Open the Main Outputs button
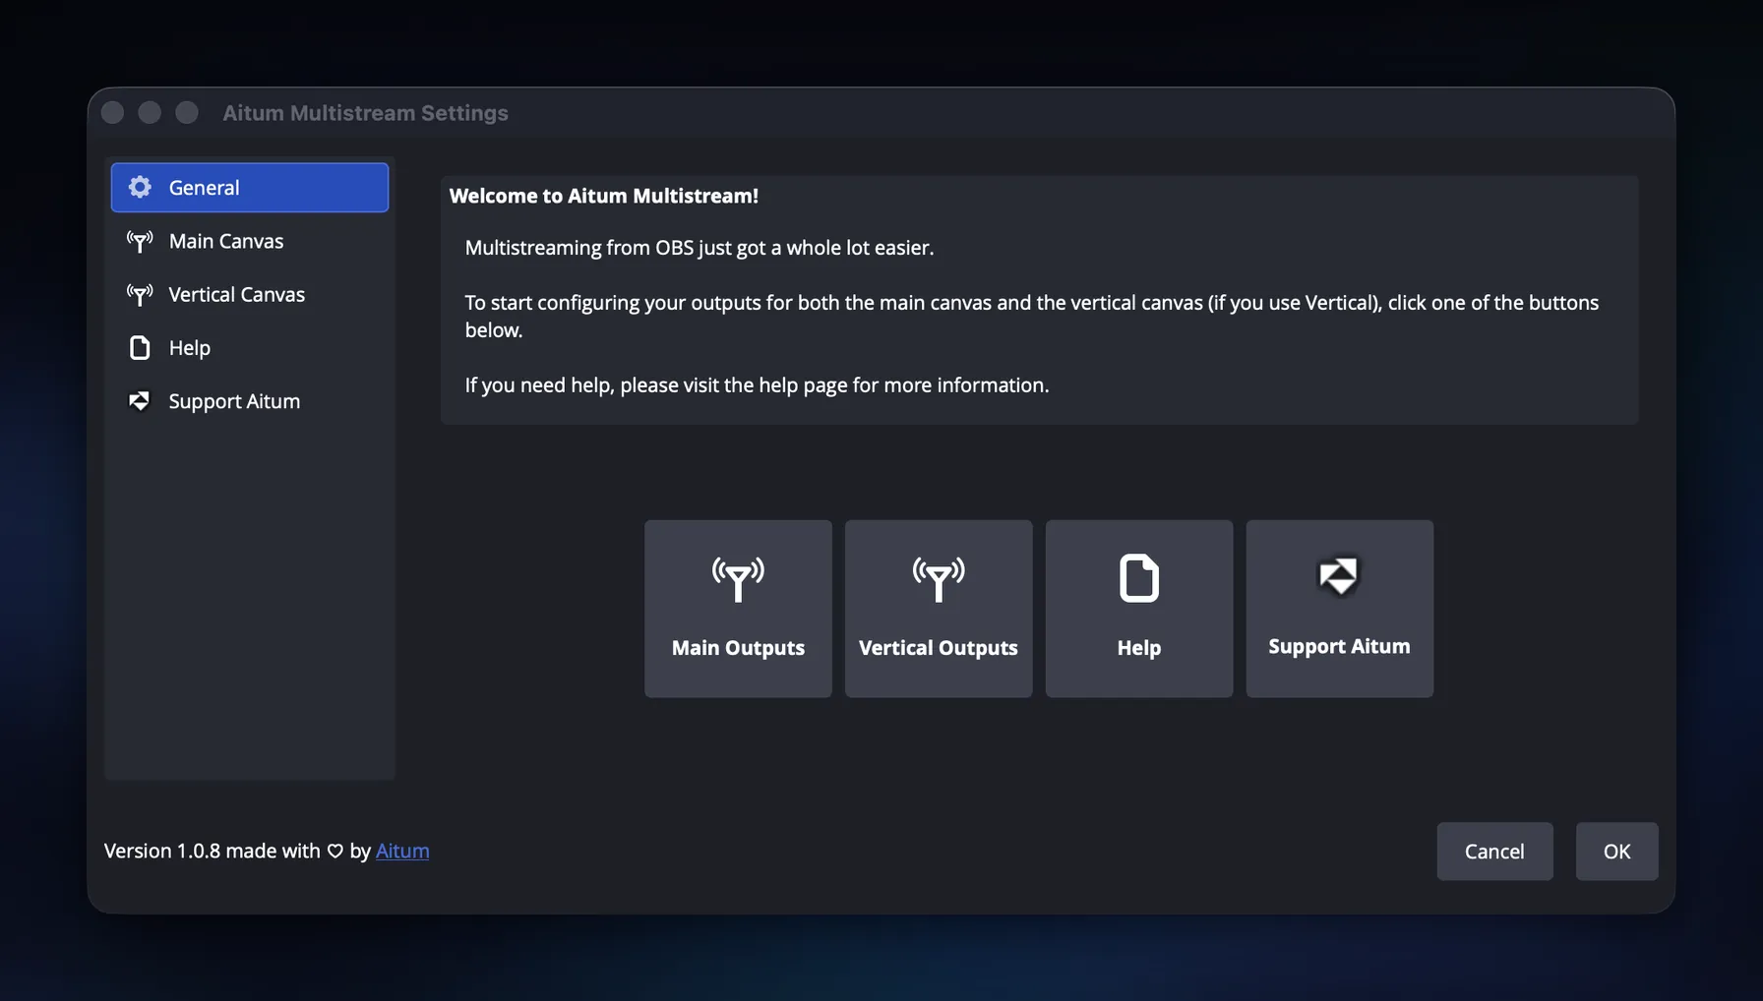The height and width of the screenshot is (1001, 1763). click(738, 609)
